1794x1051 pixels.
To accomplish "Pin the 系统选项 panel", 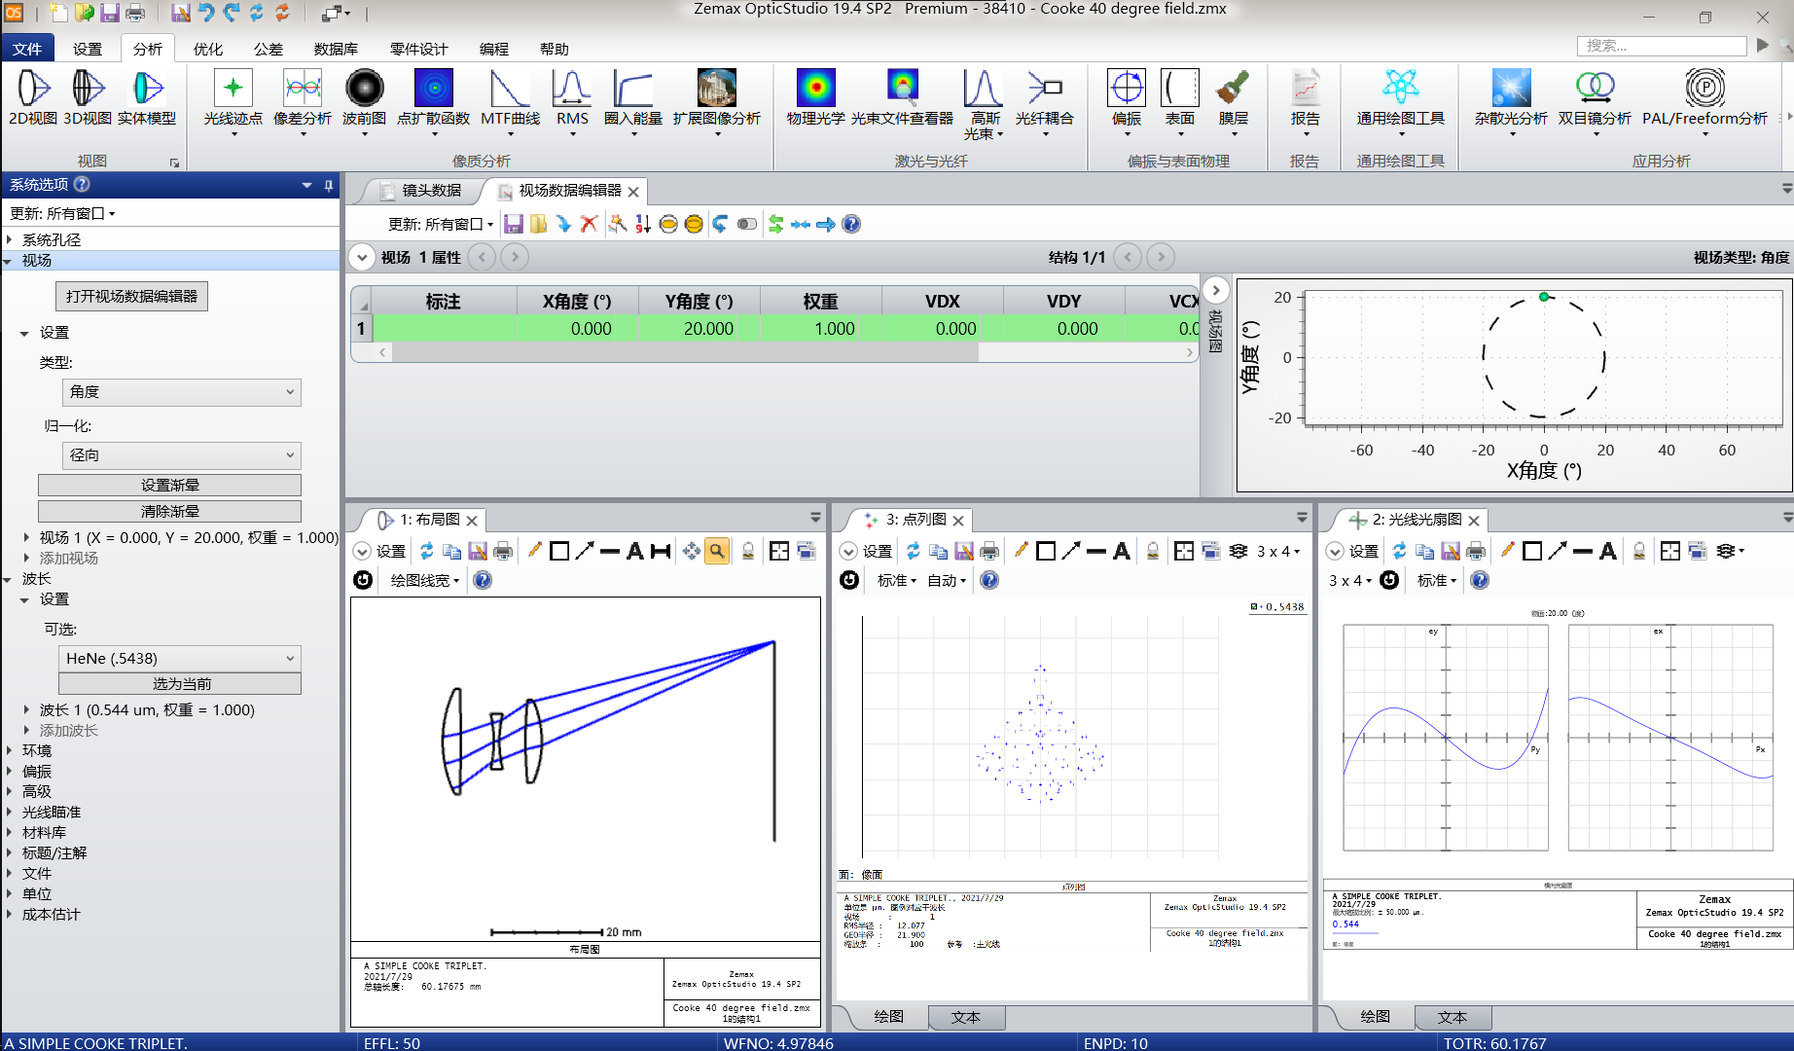I will pos(329,185).
